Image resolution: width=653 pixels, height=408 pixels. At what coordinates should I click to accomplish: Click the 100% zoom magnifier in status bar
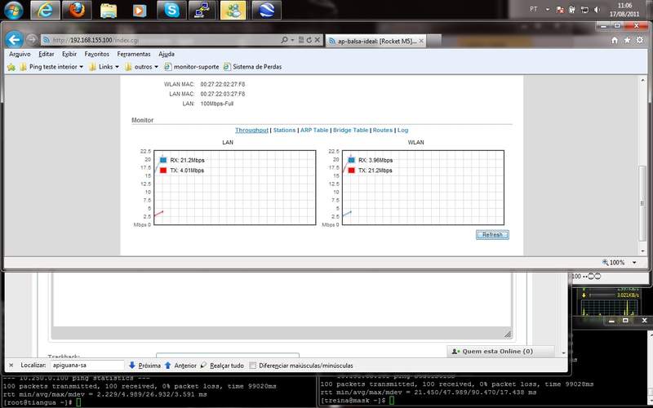(605, 262)
